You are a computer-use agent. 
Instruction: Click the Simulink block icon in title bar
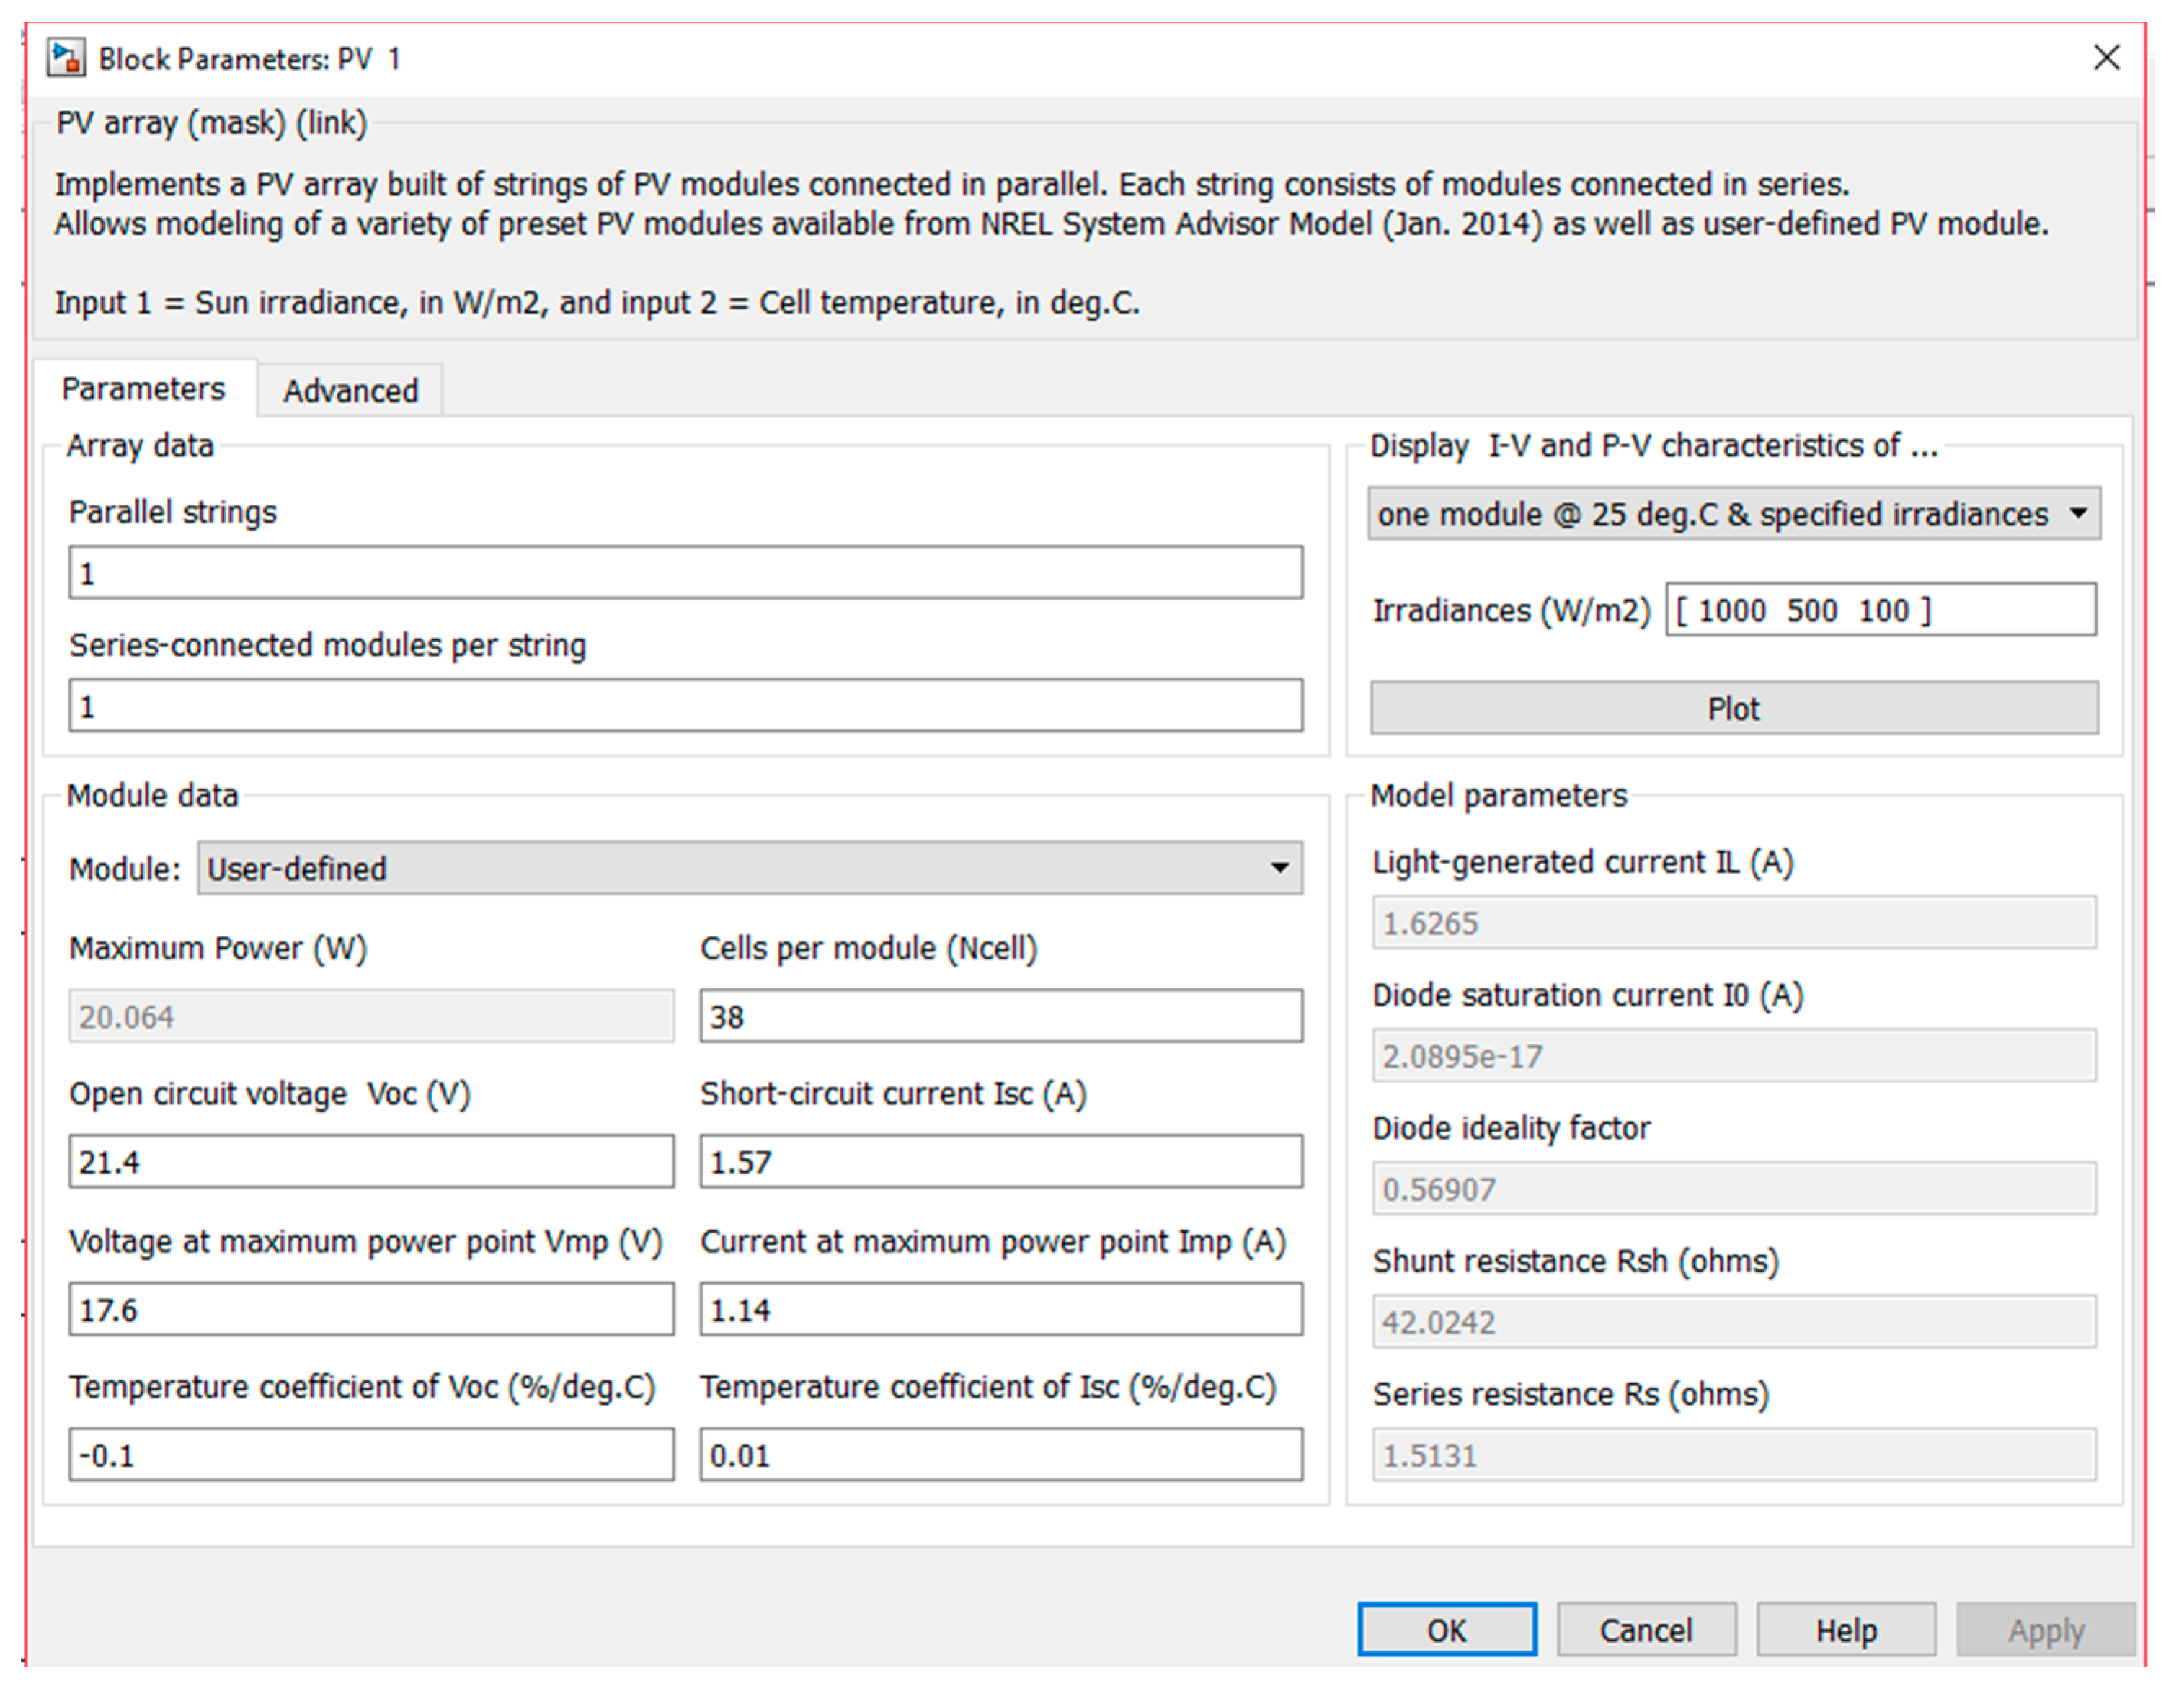pos(66,58)
